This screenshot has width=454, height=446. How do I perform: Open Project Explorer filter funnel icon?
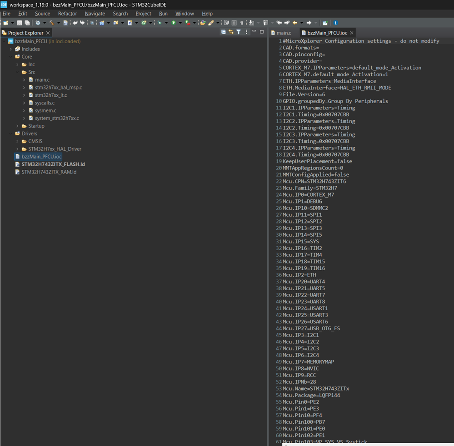[x=238, y=32]
